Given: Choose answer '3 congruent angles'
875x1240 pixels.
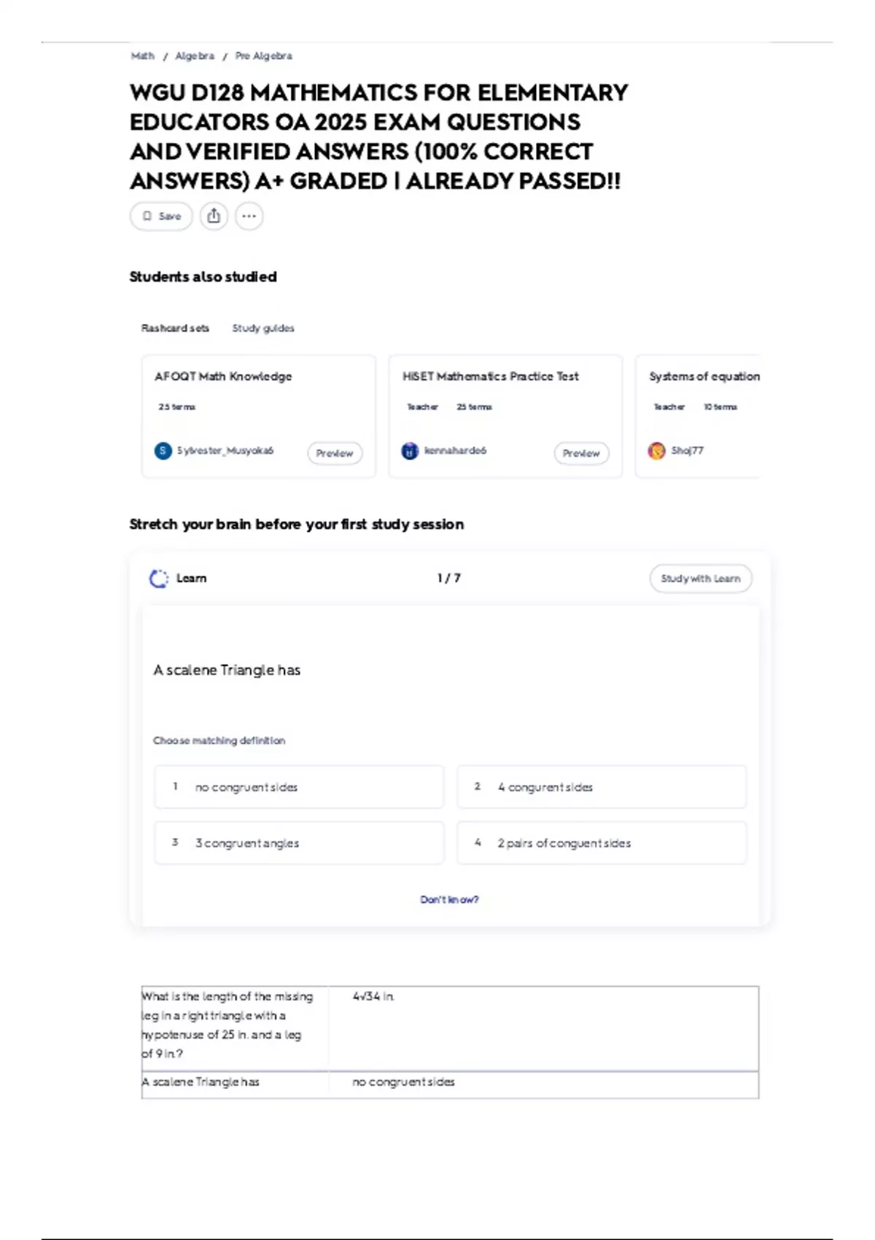Looking at the screenshot, I should click(x=298, y=843).
